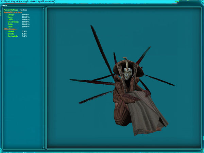The height and width of the screenshot is (153, 204).
Task: Click the Special Protection heading
Action: pos(13,12)
